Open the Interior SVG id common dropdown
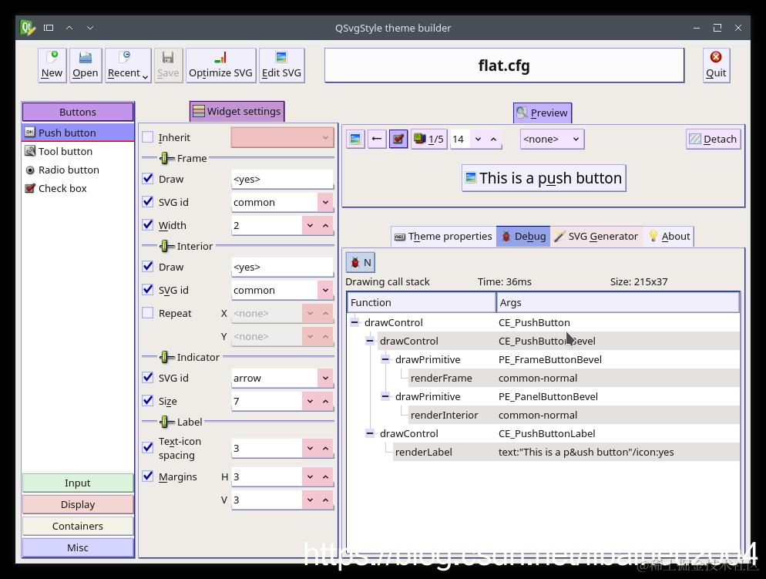 point(325,290)
